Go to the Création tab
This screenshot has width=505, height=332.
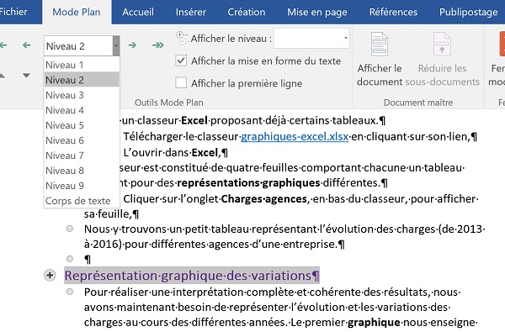click(247, 12)
